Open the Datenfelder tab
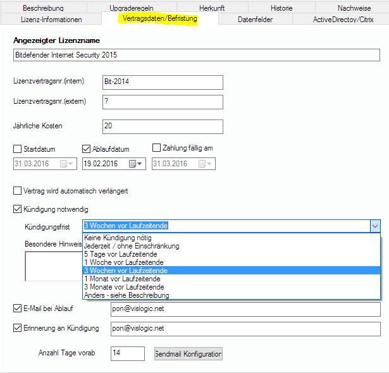Image resolution: width=389 pixels, height=373 pixels. [256, 19]
